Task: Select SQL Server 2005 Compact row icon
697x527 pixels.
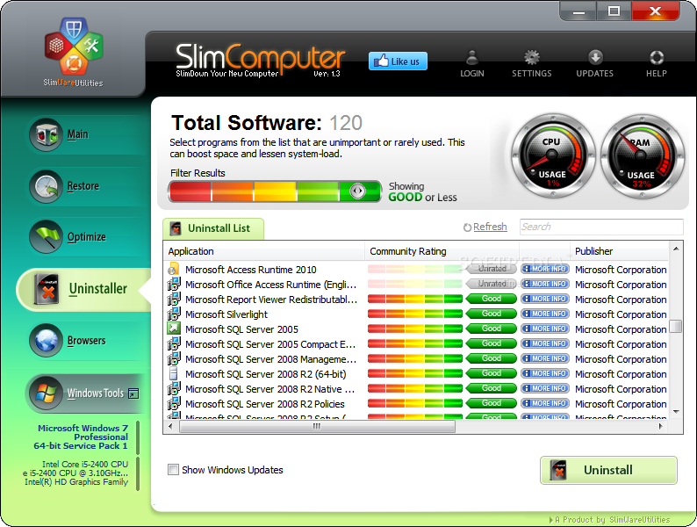Action: click(174, 343)
